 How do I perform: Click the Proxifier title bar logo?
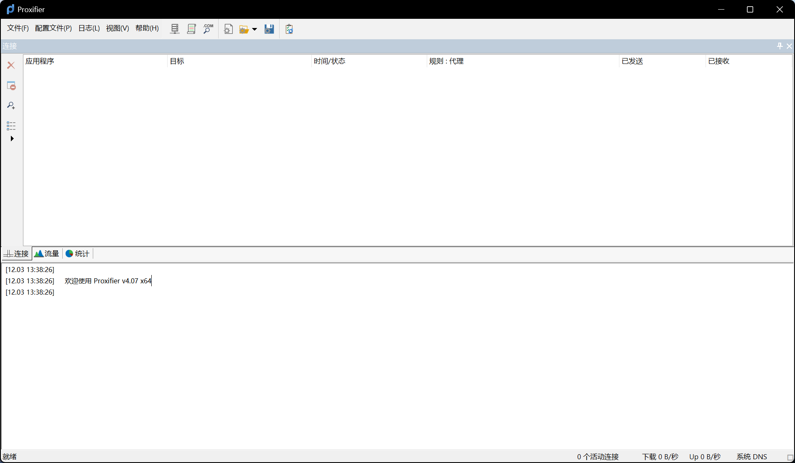pyautogui.click(x=10, y=9)
